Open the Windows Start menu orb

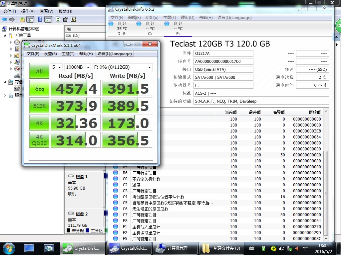(x=9, y=248)
